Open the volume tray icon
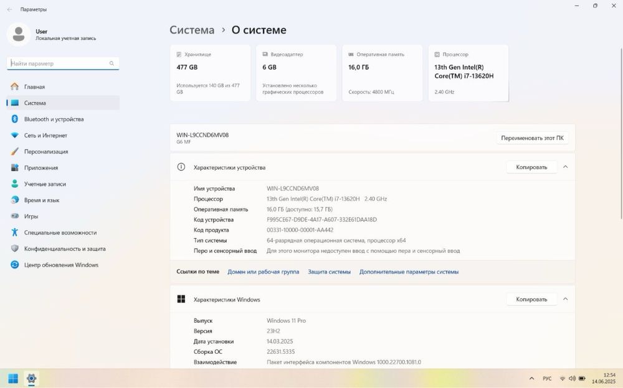623x388 pixels. pos(572,379)
